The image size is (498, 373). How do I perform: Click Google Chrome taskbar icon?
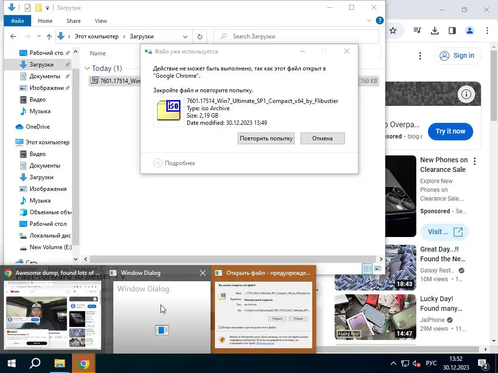pyautogui.click(x=84, y=363)
